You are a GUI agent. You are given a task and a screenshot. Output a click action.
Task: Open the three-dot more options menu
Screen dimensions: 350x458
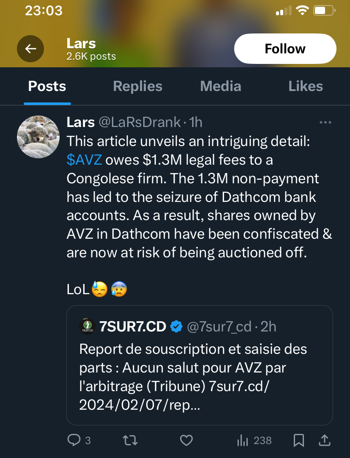pyautogui.click(x=325, y=123)
